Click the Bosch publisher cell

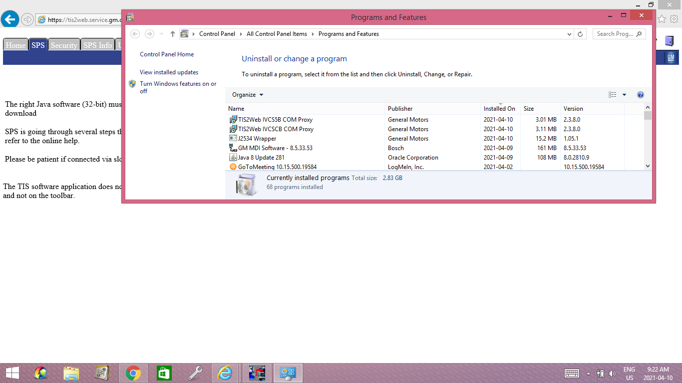396,148
